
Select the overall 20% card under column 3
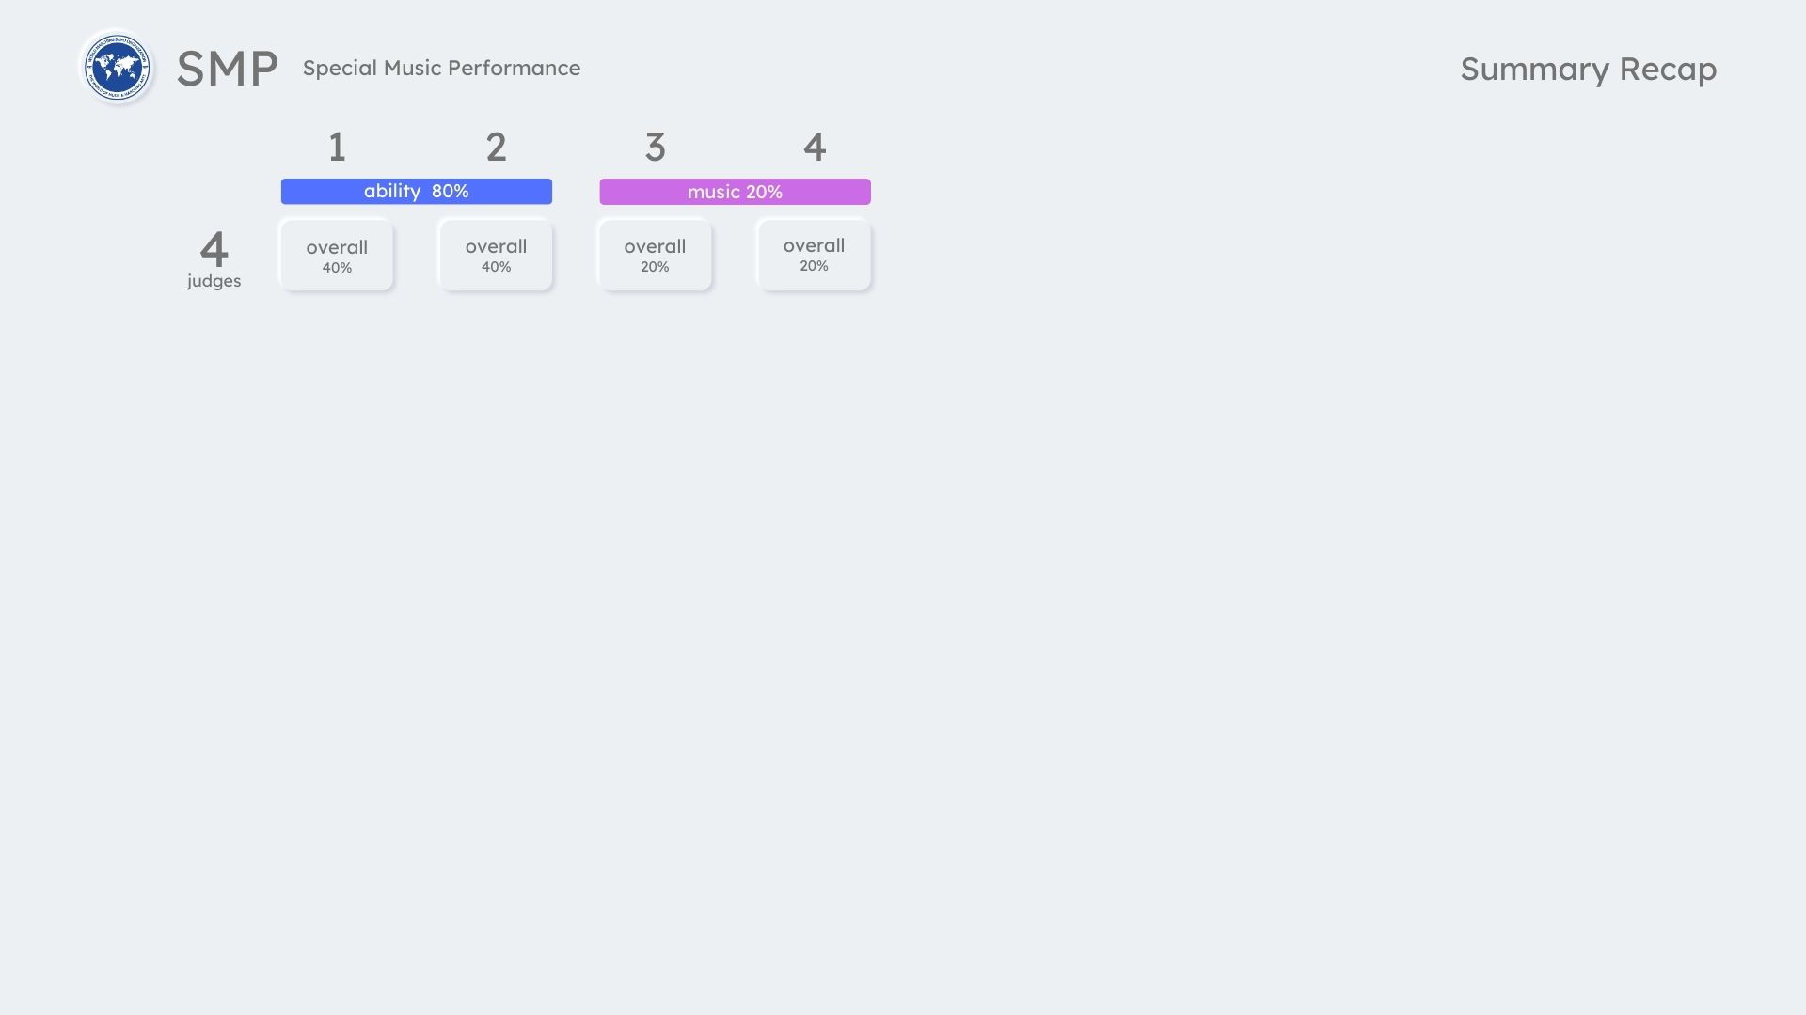coord(655,255)
